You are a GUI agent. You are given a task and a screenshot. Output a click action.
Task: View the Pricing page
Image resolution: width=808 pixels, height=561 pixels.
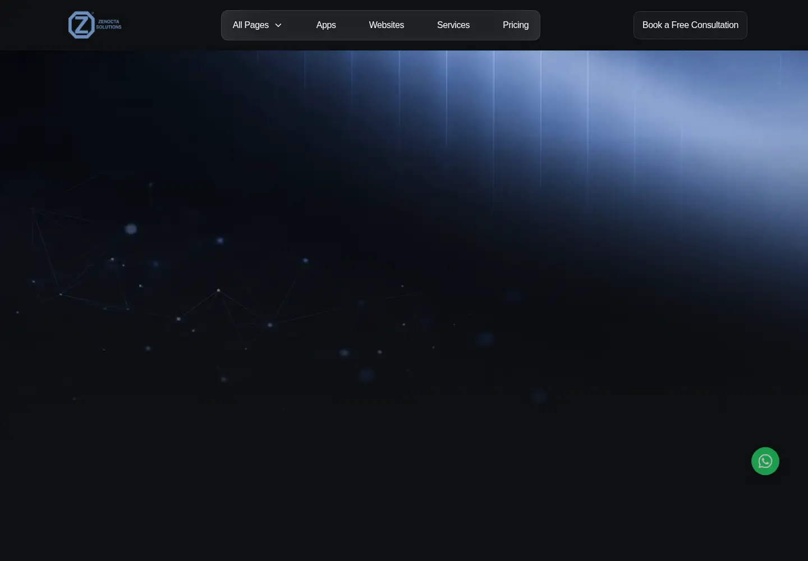[x=516, y=25]
